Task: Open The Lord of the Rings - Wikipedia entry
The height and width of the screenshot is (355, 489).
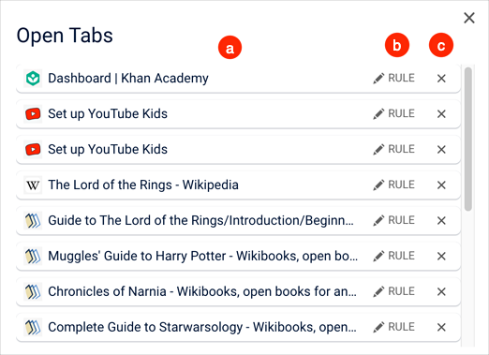Action: pyautogui.click(x=143, y=185)
